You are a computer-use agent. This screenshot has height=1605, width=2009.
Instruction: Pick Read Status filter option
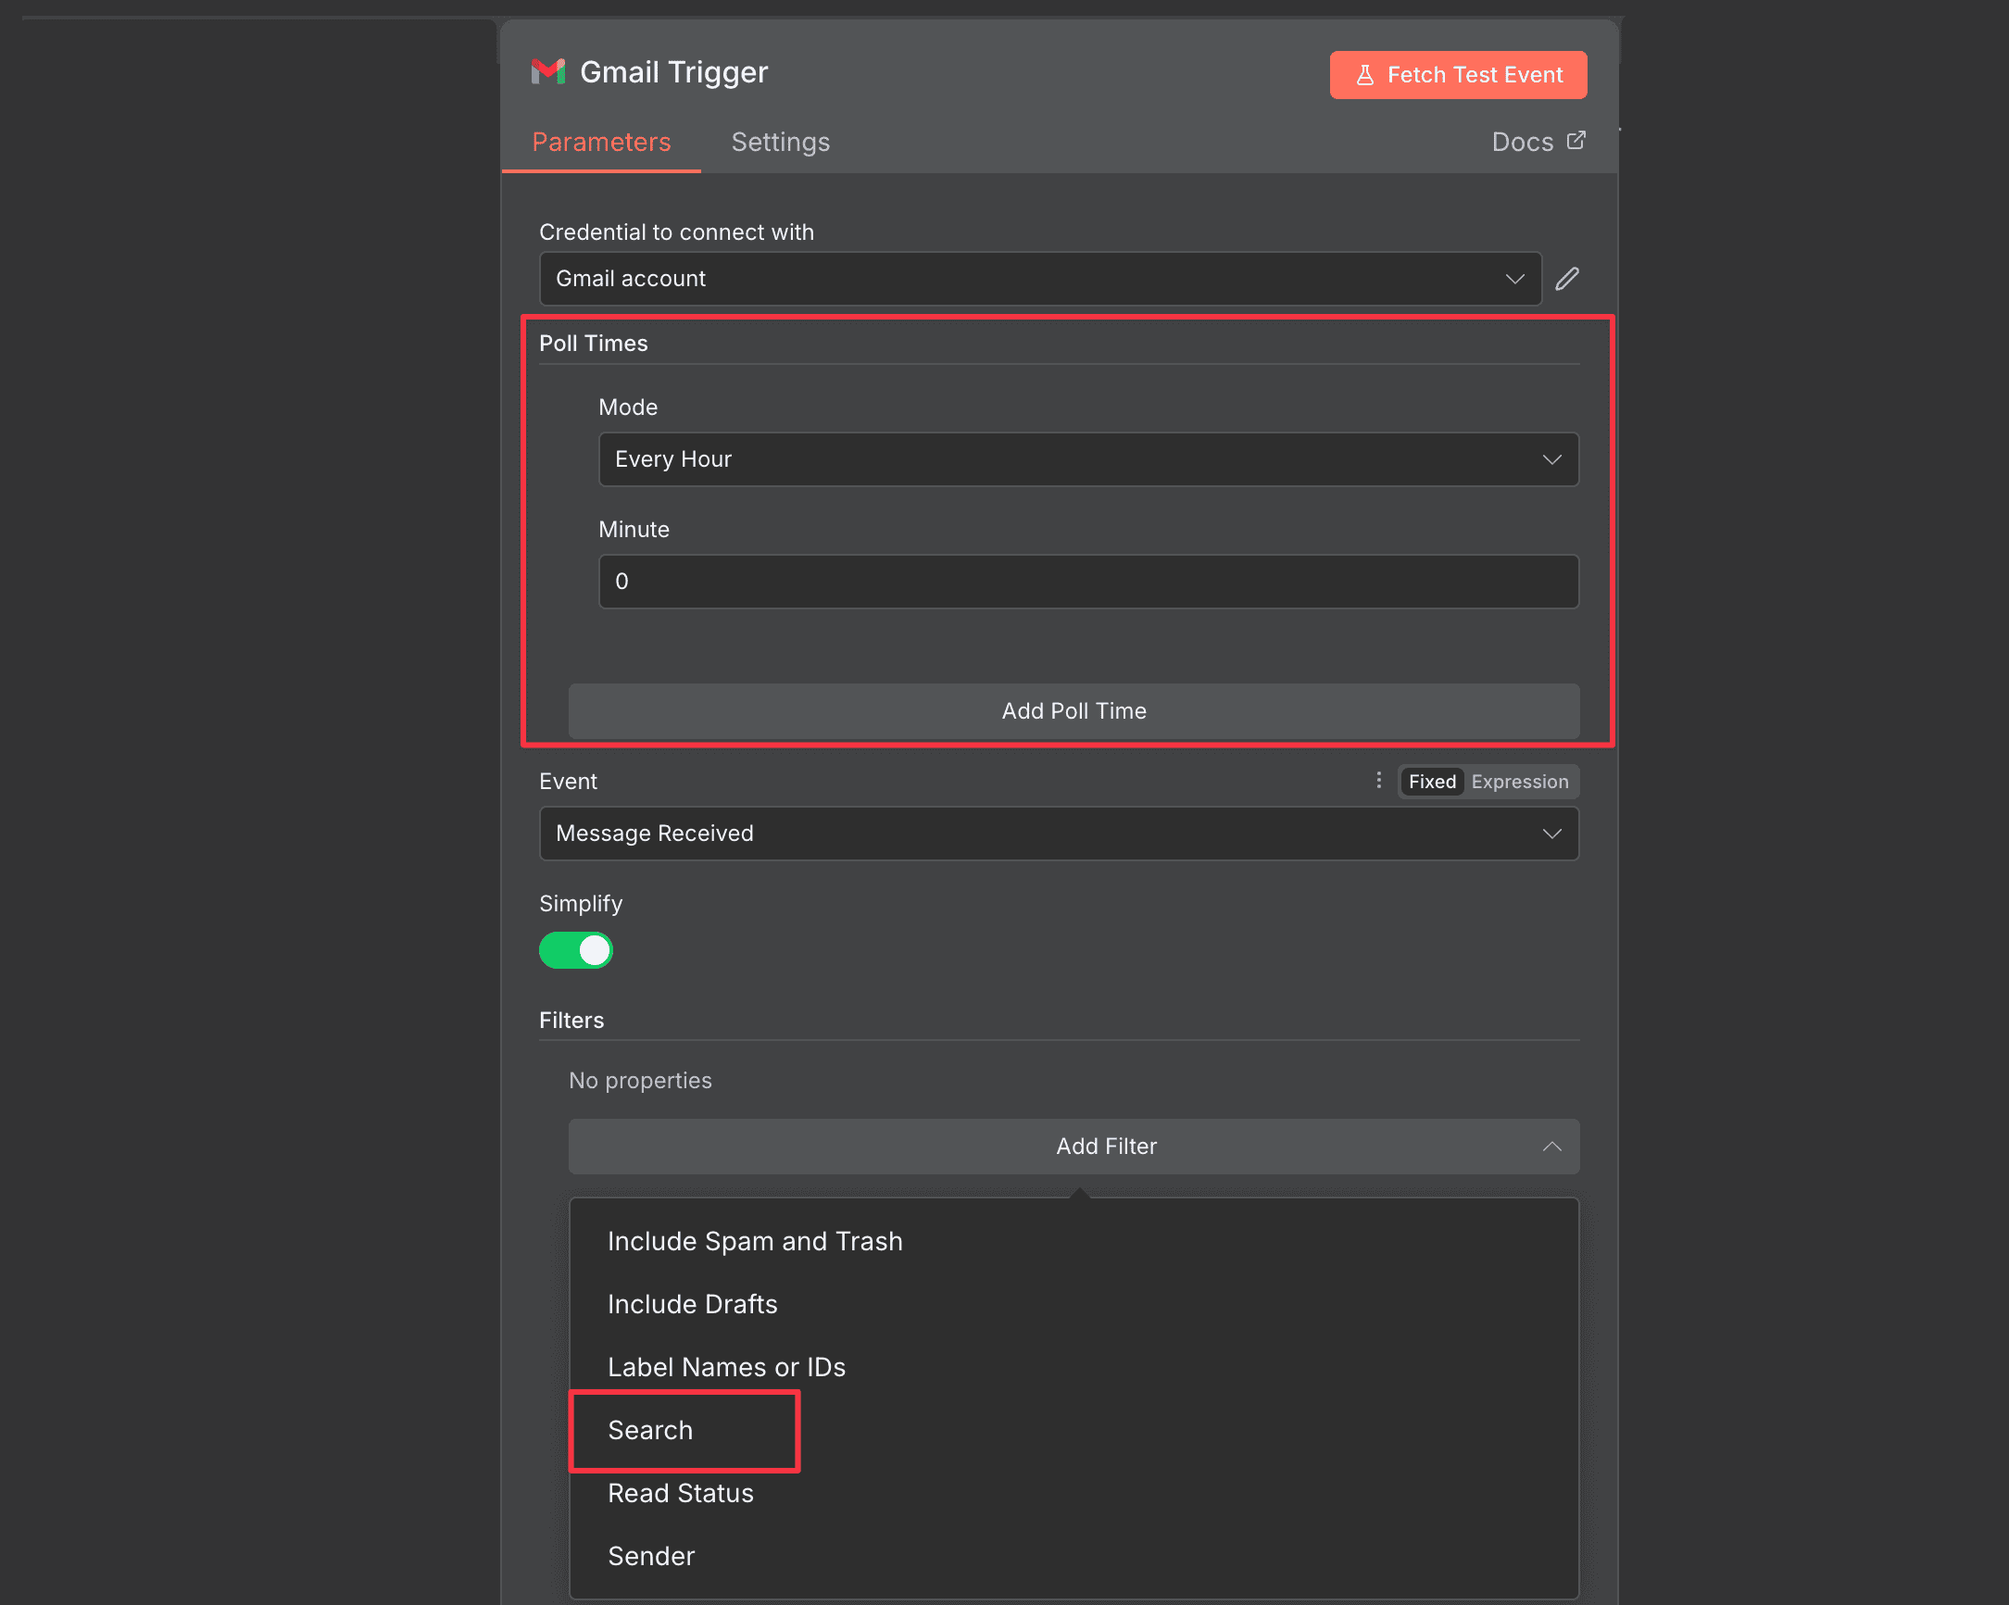[680, 1493]
